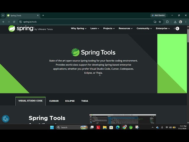Image resolution: width=189 pixels, height=142 pixels.
Task: Click the browser forward arrow
Action: click(x=9, y=22)
